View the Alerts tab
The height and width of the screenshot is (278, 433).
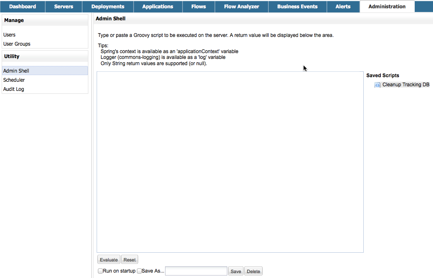(x=343, y=7)
